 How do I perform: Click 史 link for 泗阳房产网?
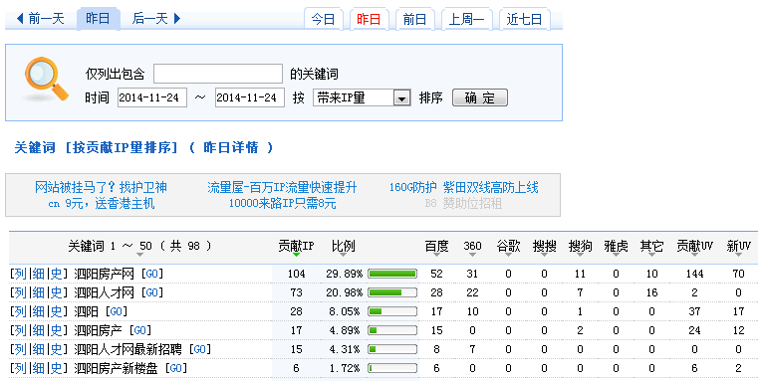(57, 274)
